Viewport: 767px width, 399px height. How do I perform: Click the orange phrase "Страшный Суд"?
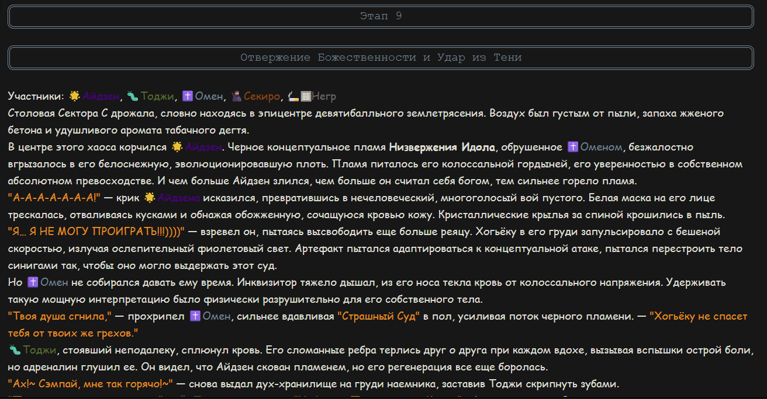[x=379, y=316]
